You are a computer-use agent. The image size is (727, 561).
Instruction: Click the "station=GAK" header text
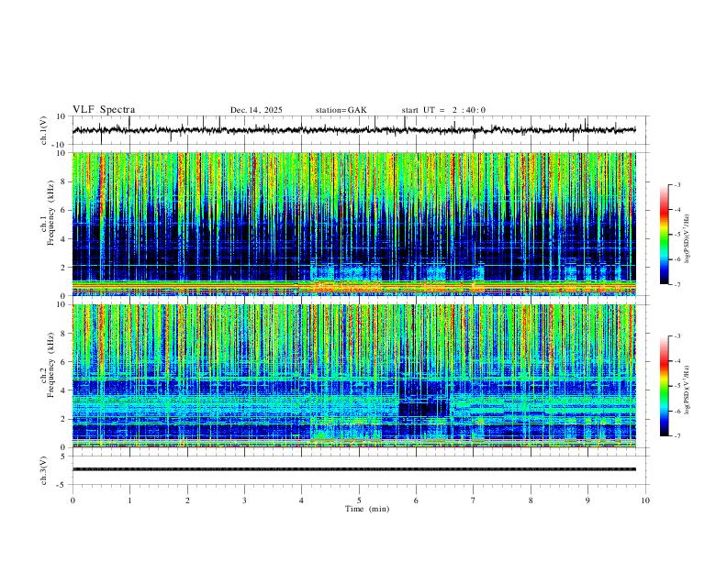(x=341, y=110)
